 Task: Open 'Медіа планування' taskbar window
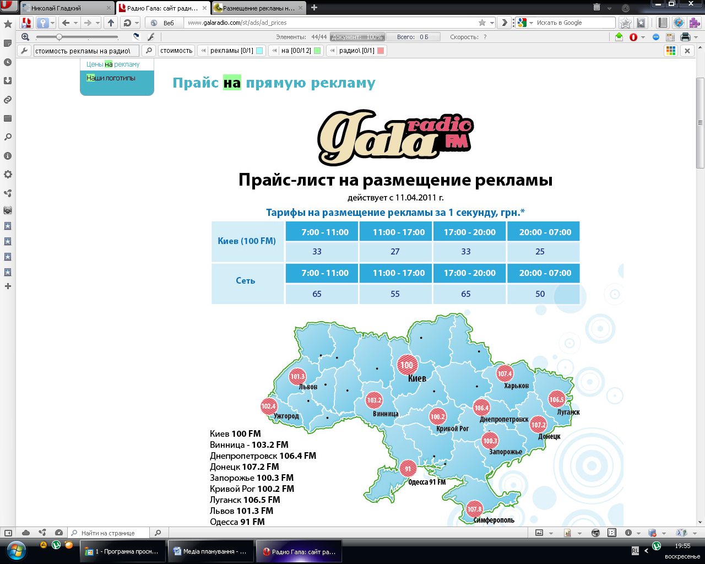210,551
